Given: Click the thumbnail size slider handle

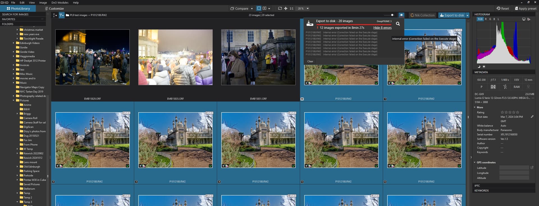Looking at the screenshot, I should (392, 15).
